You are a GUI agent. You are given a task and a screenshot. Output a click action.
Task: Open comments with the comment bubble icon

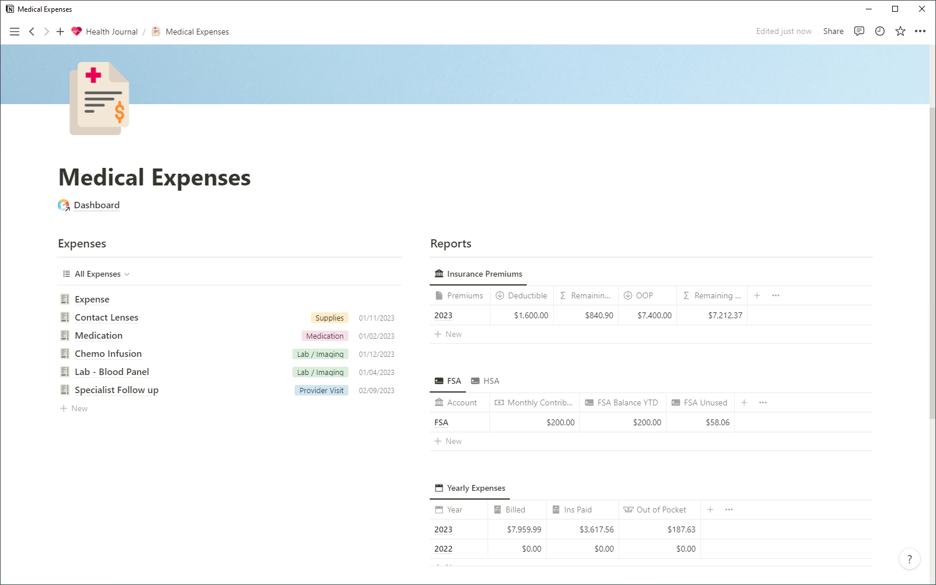click(859, 31)
